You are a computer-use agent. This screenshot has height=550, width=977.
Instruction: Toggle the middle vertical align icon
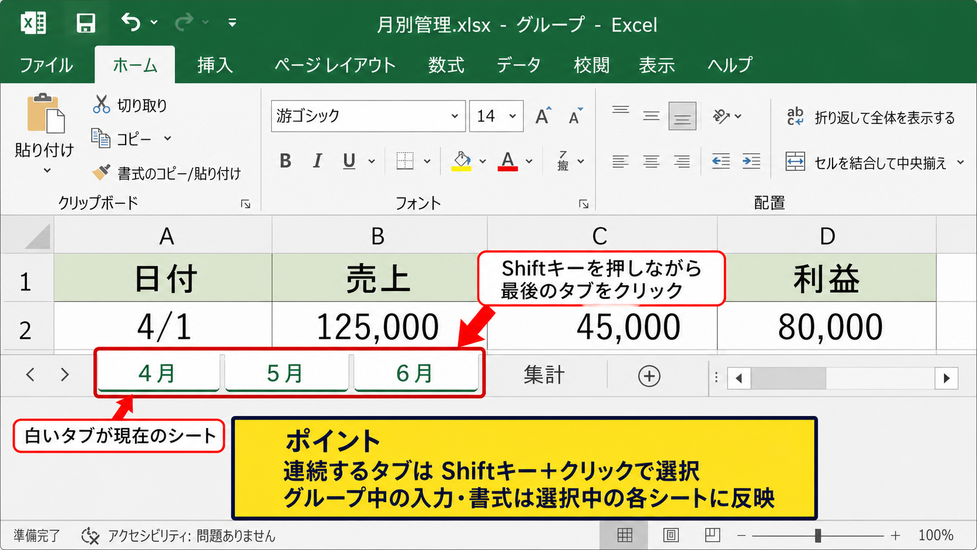651,116
